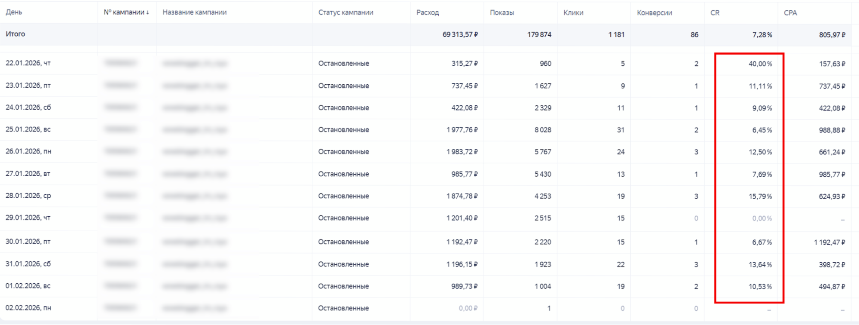Screen dimensions: 859x325
Task: Click the CPA column header
Action: (790, 12)
